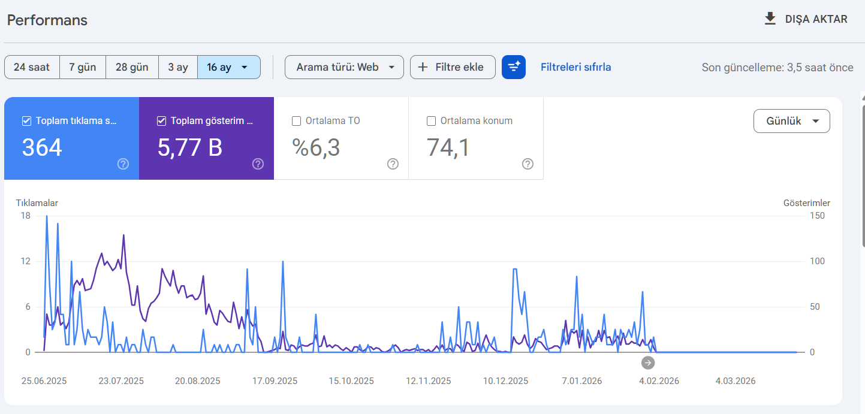Select the 24 saat time range

coord(32,67)
